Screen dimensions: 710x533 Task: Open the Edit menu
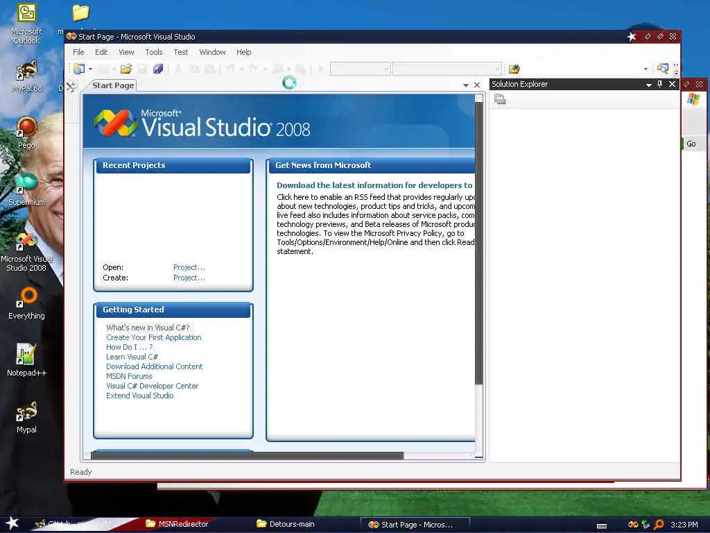(101, 52)
